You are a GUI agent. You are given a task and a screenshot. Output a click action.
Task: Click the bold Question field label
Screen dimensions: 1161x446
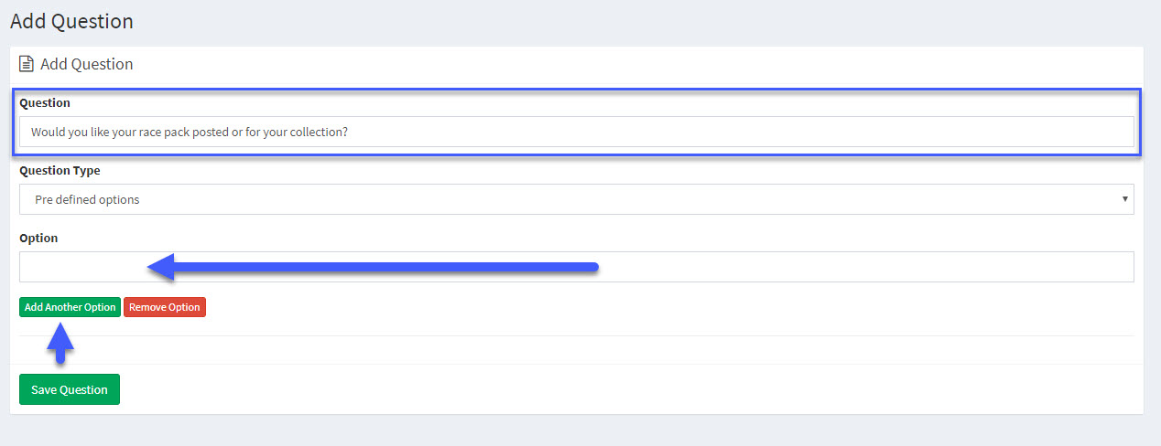click(45, 103)
